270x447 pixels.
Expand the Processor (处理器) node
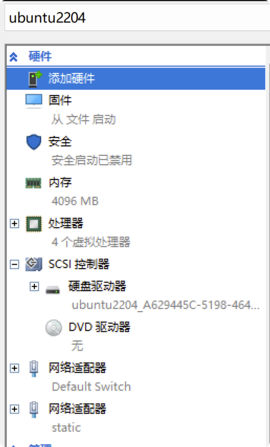click(x=14, y=224)
